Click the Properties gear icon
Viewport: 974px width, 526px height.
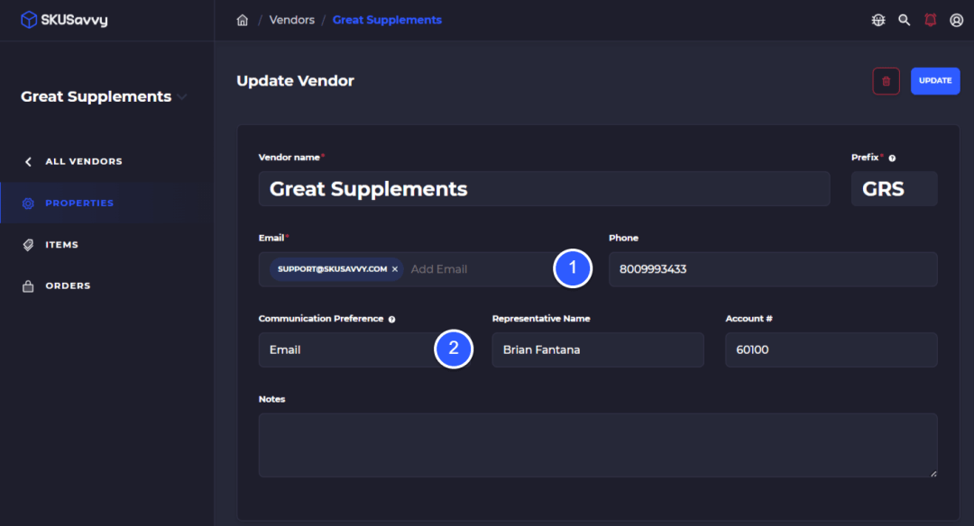[x=28, y=204]
